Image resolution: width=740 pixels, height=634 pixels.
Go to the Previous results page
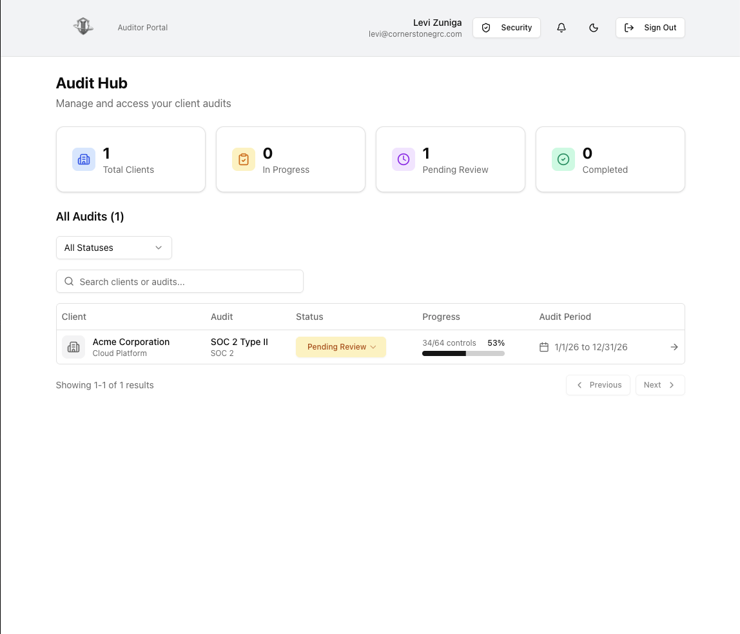pyautogui.click(x=598, y=385)
